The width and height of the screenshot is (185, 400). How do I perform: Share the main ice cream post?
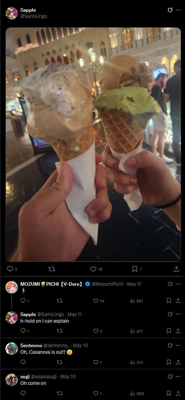[x=176, y=269]
